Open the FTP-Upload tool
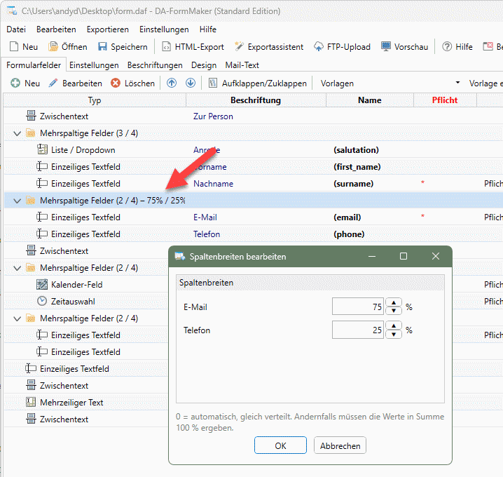 coord(342,46)
